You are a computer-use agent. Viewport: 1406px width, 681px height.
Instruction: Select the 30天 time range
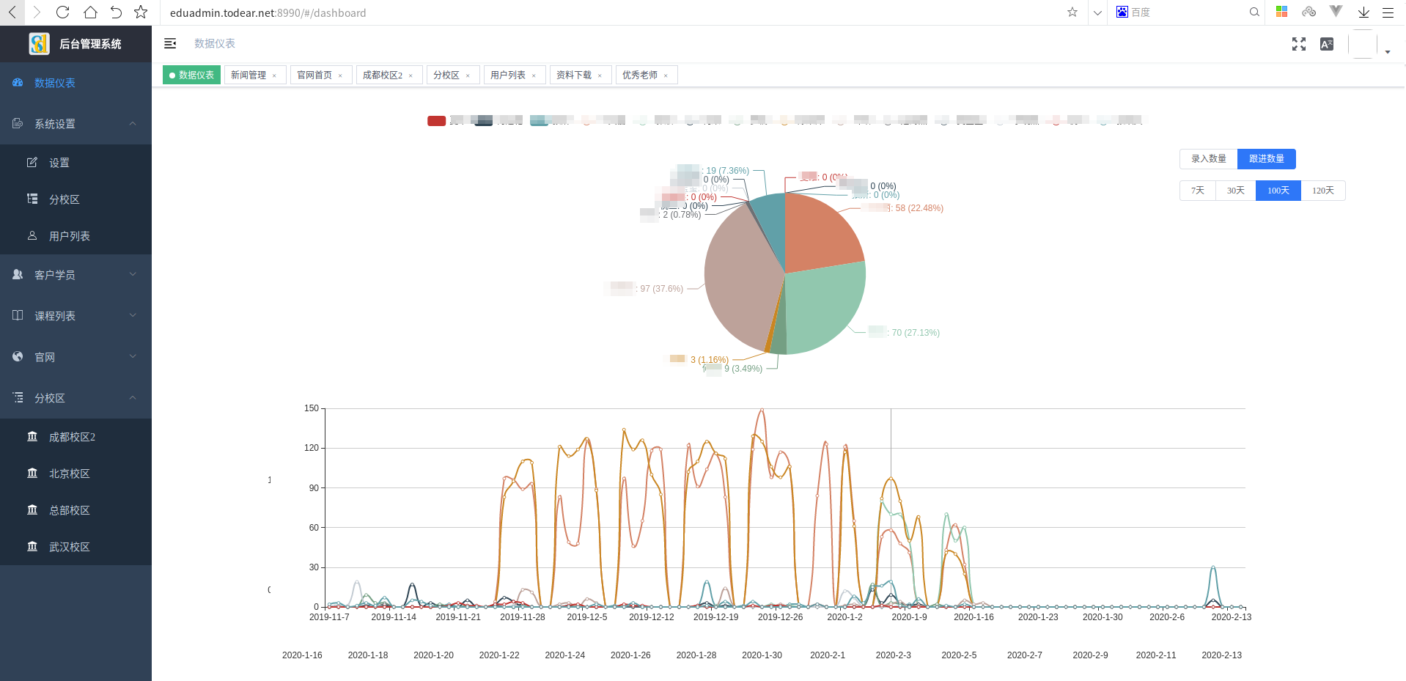pyautogui.click(x=1235, y=191)
